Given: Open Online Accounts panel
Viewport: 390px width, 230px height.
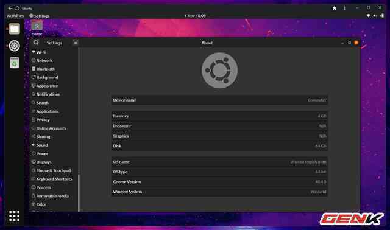Looking at the screenshot, I should [54, 128].
